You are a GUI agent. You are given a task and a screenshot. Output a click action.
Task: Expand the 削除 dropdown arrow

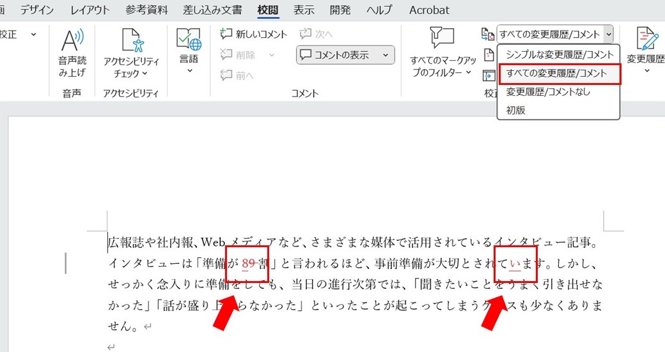click(272, 55)
